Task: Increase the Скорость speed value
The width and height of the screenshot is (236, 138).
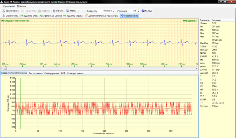Action: tap(114, 10)
